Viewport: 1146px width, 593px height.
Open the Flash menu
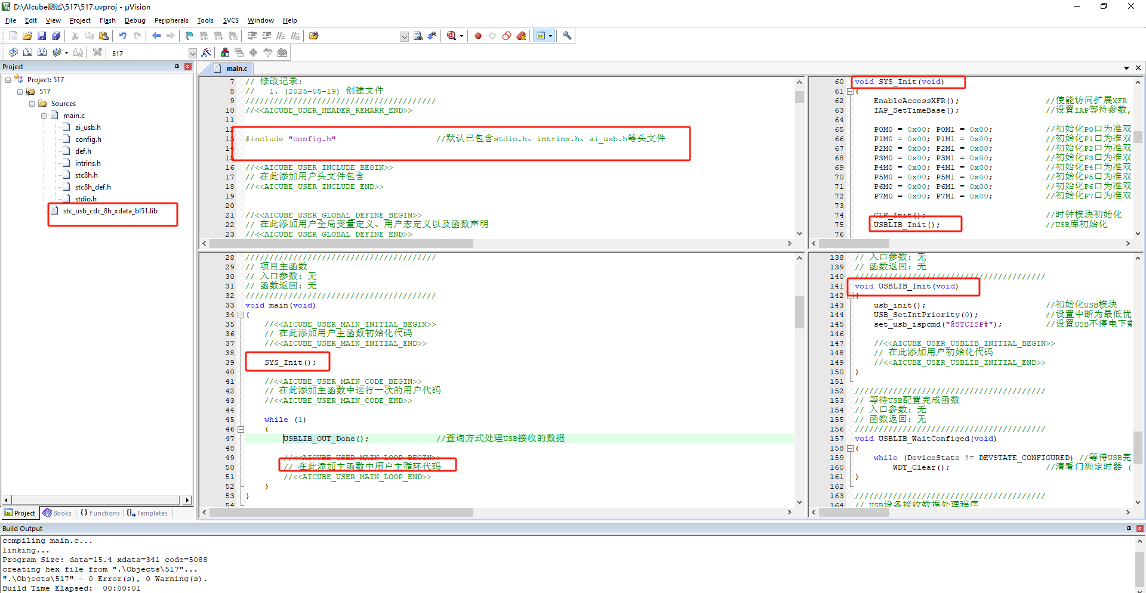click(x=107, y=20)
